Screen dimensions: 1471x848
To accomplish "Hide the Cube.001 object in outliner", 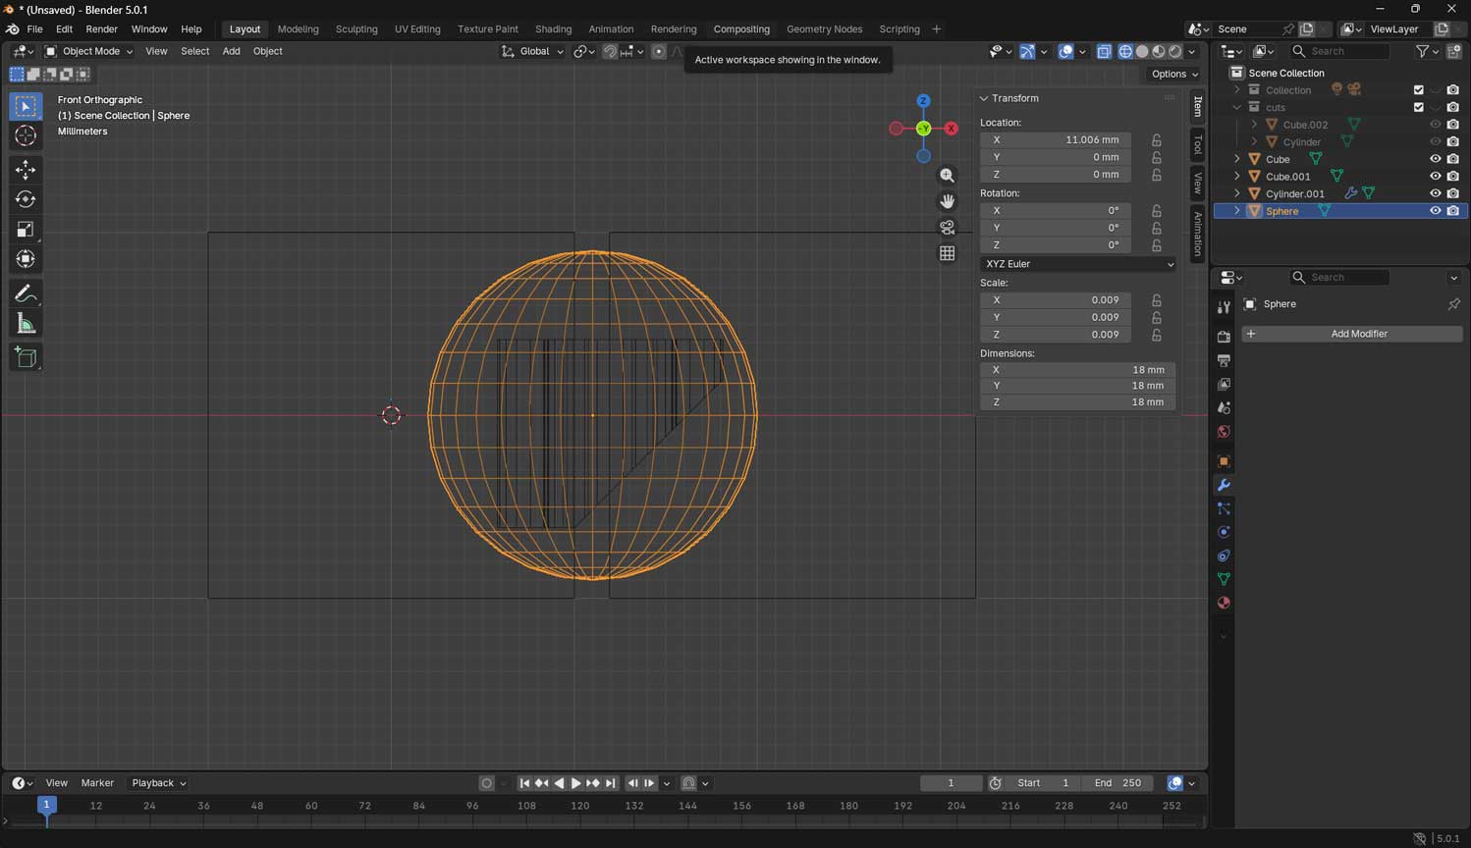I will [1435, 177].
